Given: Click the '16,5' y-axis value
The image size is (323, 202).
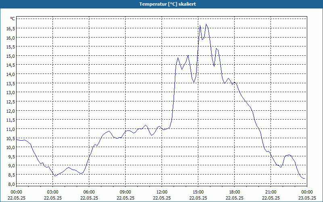Looking at the screenshot, I should (10, 29).
